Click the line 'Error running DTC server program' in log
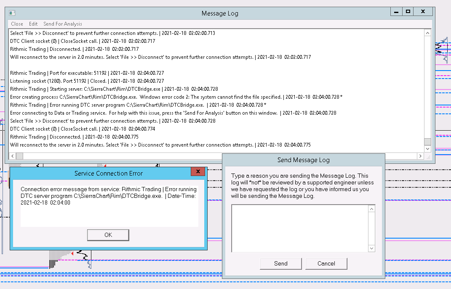451x289 pixels. (138, 105)
